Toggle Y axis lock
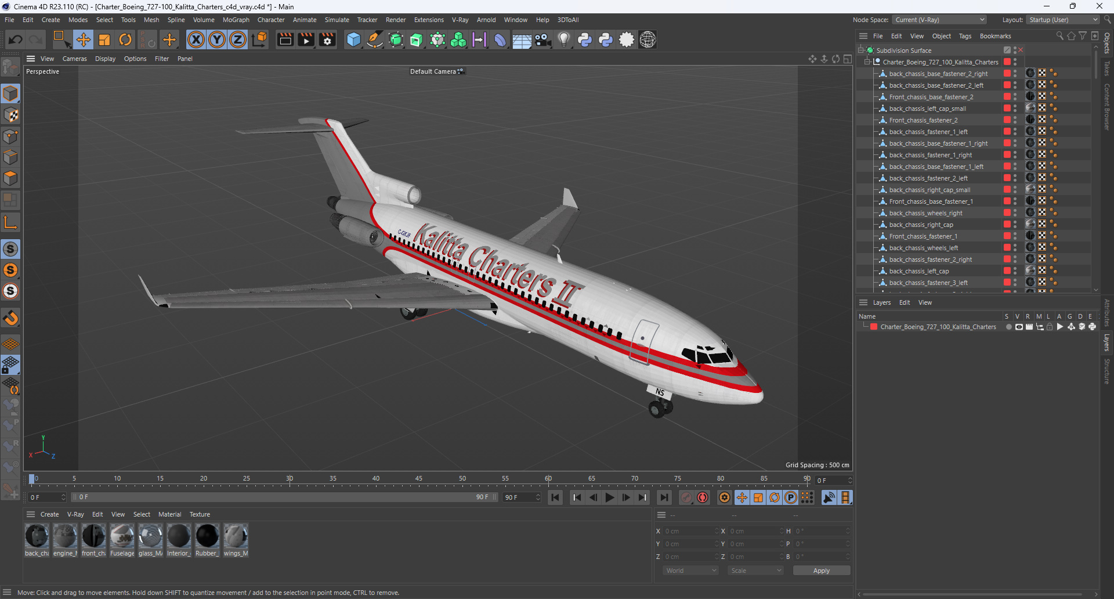Screen dimensions: 1114x599 click(x=217, y=39)
